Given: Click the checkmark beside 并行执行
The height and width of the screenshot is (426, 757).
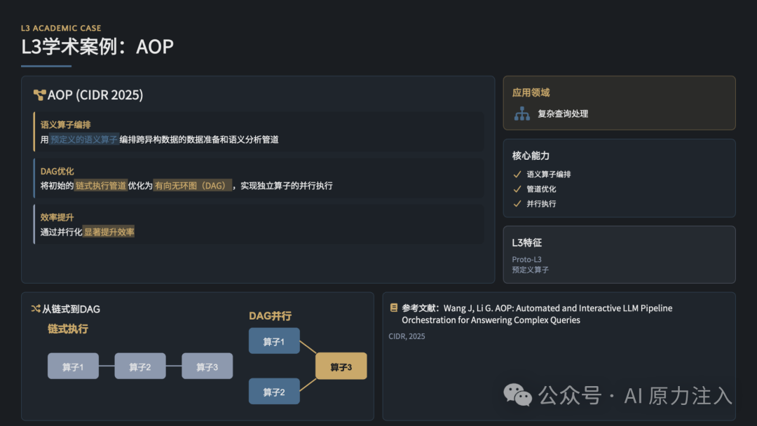Looking at the screenshot, I should pyautogui.click(x=517, y=204).
